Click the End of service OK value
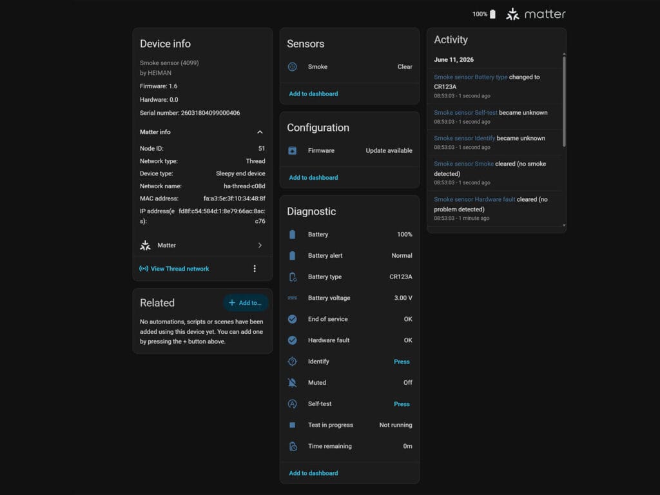The height and width of the screenshot is (495, 660). (408, 319)
